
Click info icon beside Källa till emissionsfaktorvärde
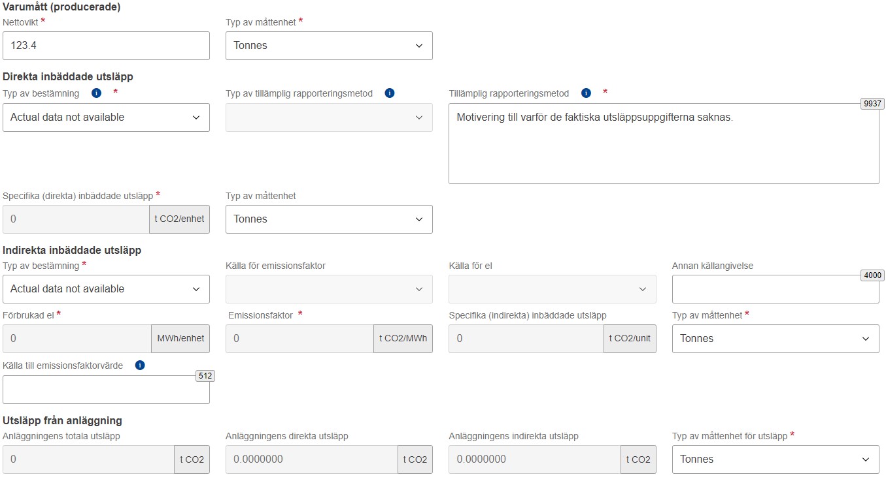[139, 365]
